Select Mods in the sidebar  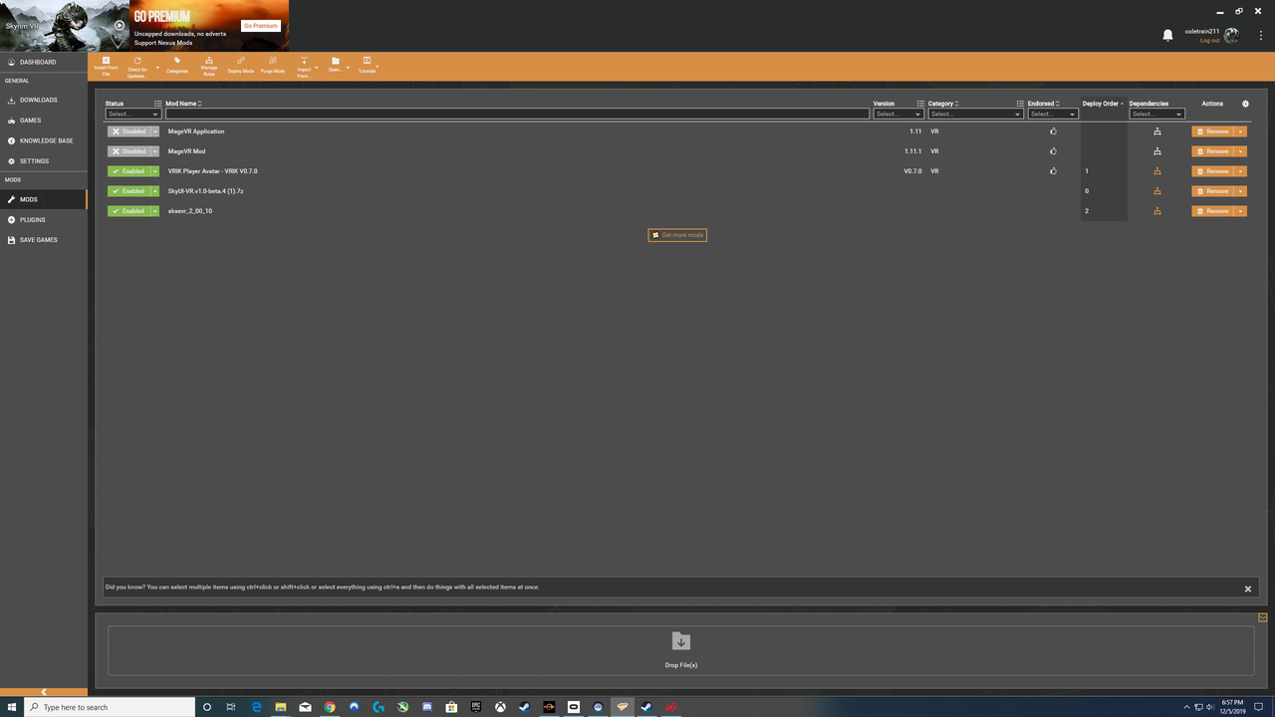(x=44, y=199)
